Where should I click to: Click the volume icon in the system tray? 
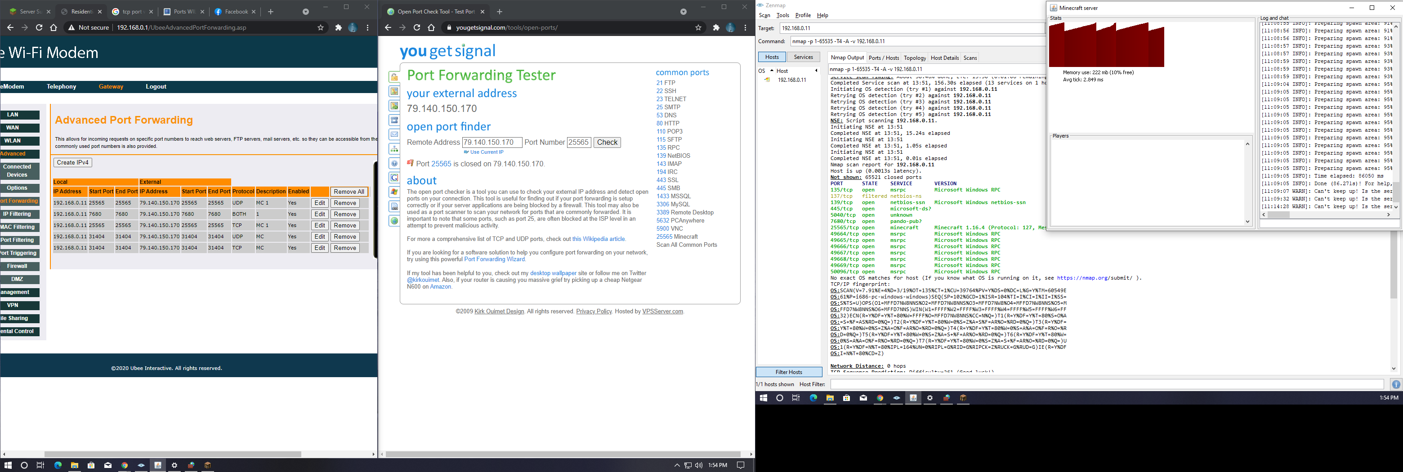[x=699, y=465]
